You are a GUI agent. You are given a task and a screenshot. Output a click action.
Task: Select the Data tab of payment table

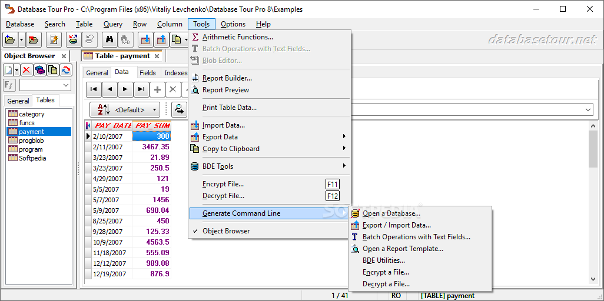coord(122,72)
